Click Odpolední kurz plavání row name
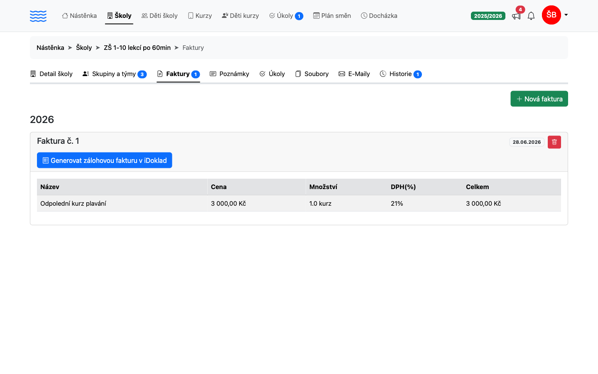Screen dimensions: 598x374 pyautogui.click(x=73, y=204)
